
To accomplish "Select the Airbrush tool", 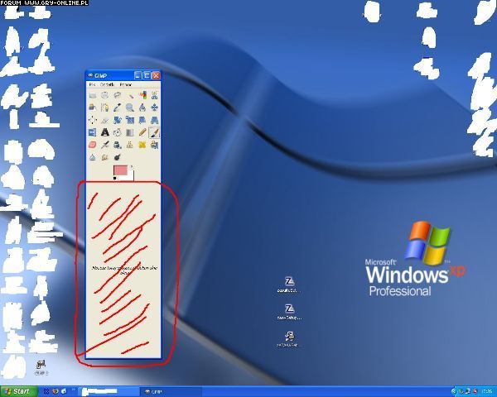I will click(x=105, y=145).
